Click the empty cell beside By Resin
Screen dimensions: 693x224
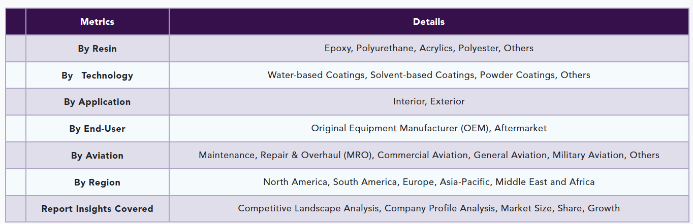click(x=16, y=49)
